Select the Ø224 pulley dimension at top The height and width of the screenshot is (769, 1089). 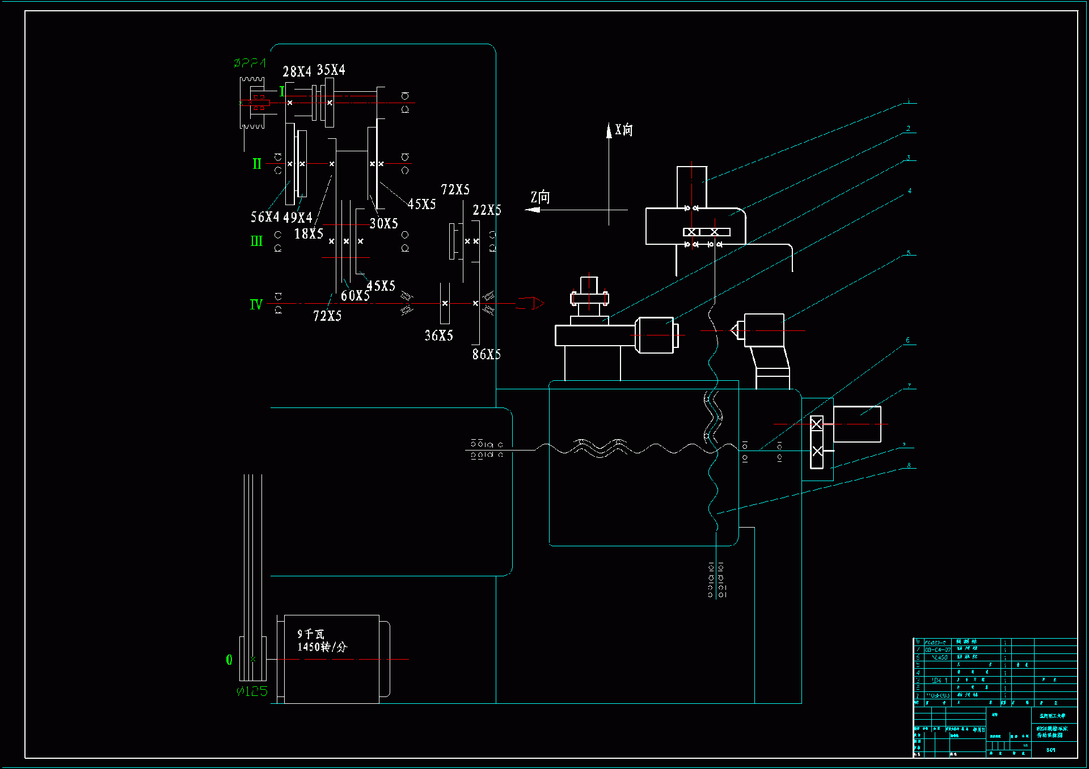[x=250, y=63]
